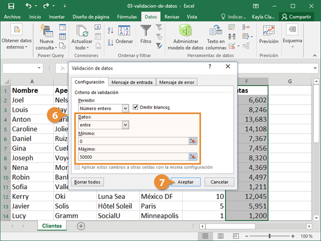Open the Mensaje de entrada tab
321x241 pixels.
(x=132, y=82)
